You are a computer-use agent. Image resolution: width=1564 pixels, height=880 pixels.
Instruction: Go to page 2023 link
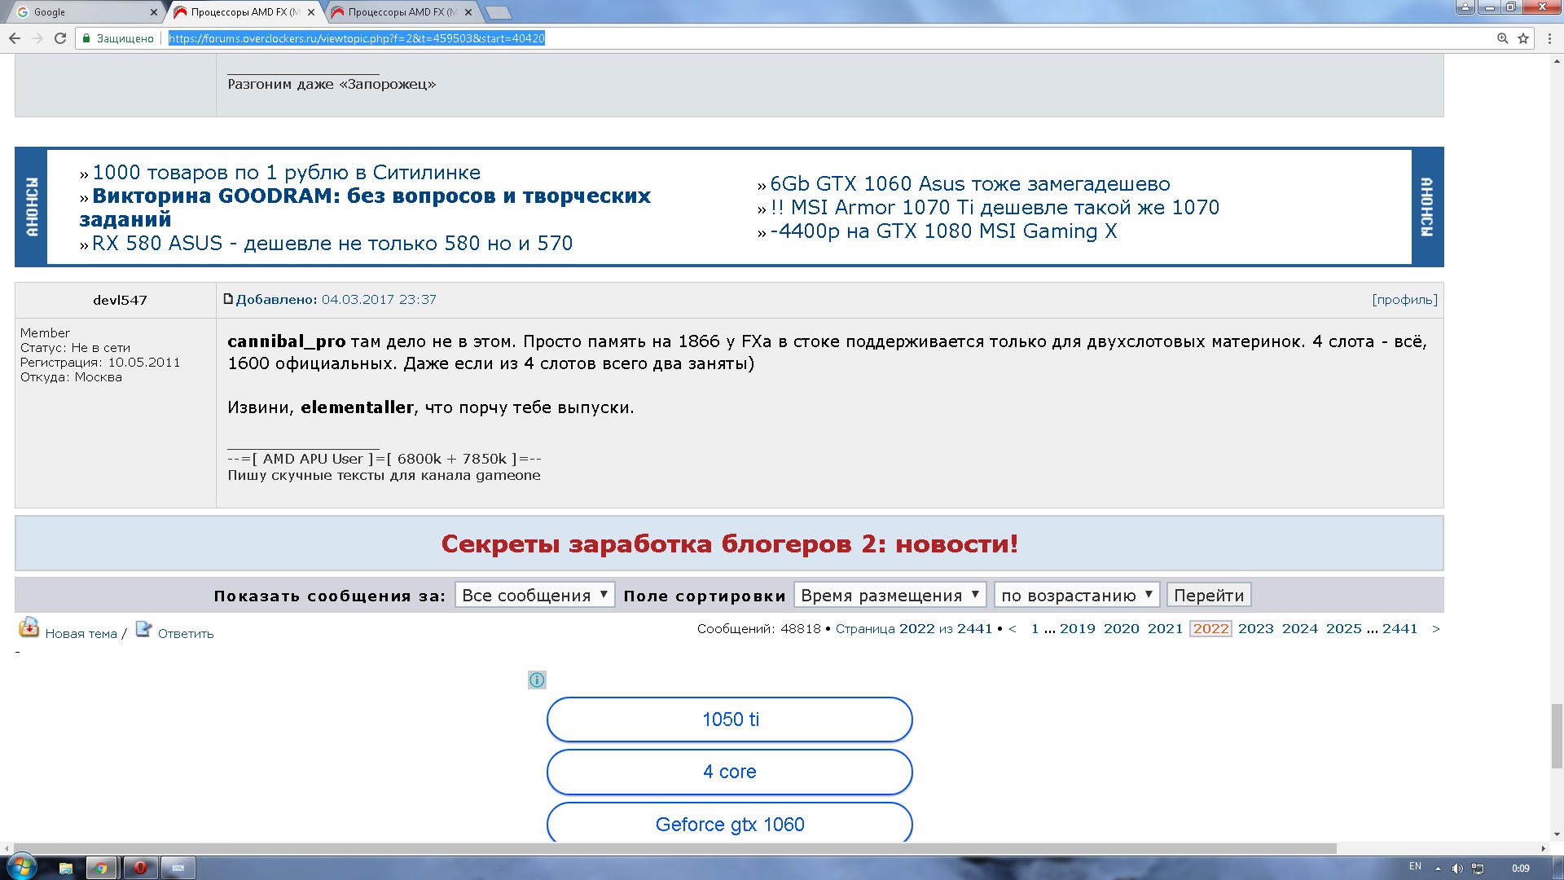[x=1255, y=628]
